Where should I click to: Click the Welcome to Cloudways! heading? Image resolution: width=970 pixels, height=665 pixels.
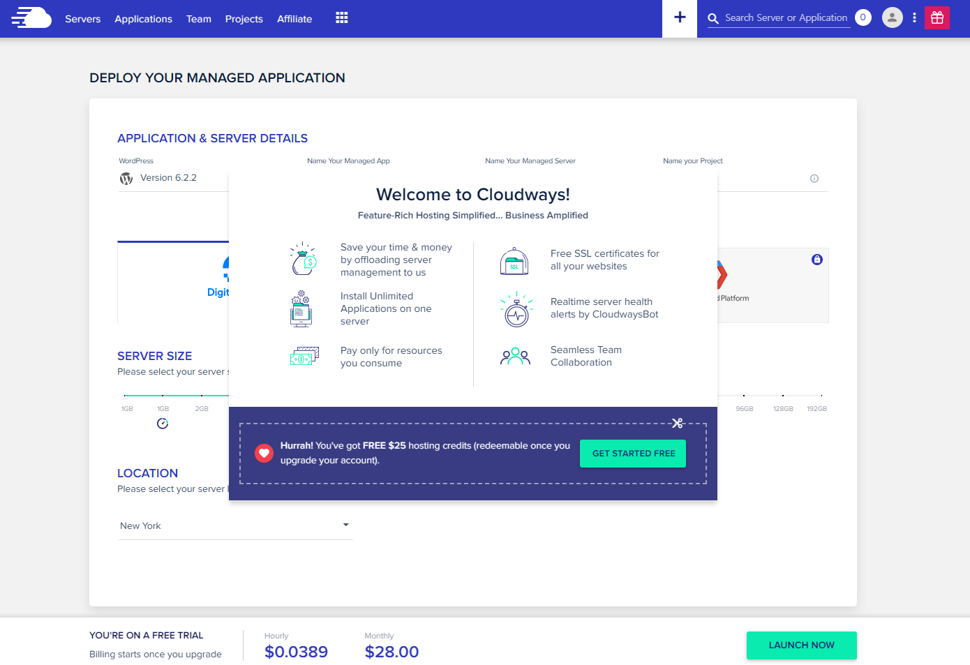pos(473,195)
